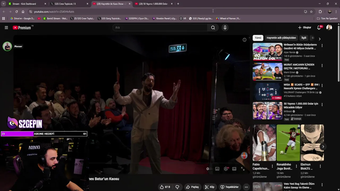This screenshot has width=340, height=191.
Task: Open BarisG Stream - Wat... bookmark
Action: tap(55, 19)
